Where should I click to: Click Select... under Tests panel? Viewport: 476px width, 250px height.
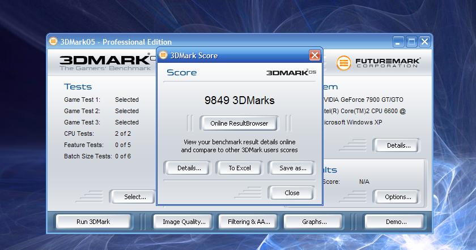coord(134,197)
